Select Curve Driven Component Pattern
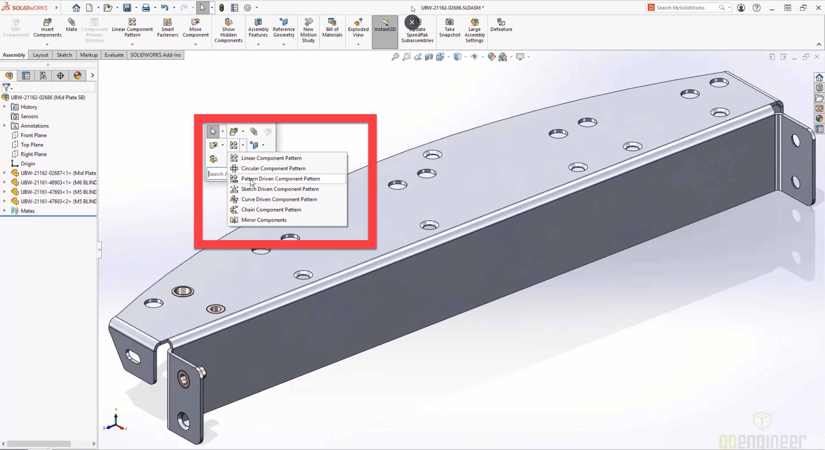Image resolution: width=825 pixels, height=450 pixels. (x=279, y=199)
